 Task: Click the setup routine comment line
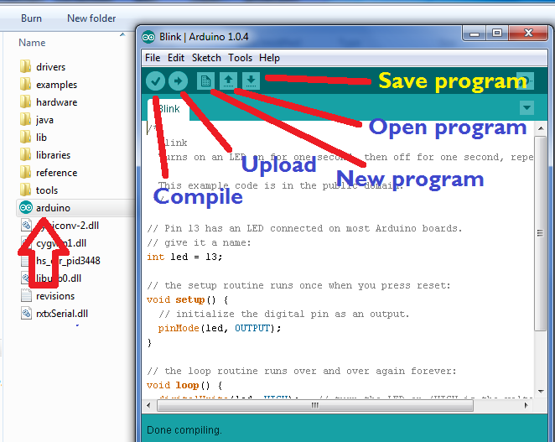coord(298,285)
